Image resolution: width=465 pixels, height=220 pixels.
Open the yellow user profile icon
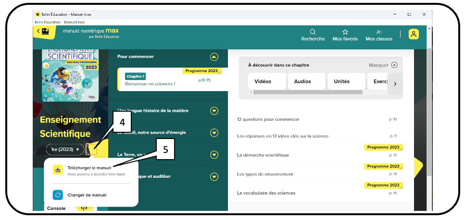[x=414, y=34]
